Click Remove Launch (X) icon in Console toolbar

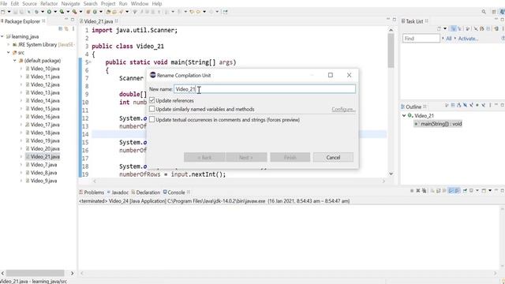click(x=418, y=191)
